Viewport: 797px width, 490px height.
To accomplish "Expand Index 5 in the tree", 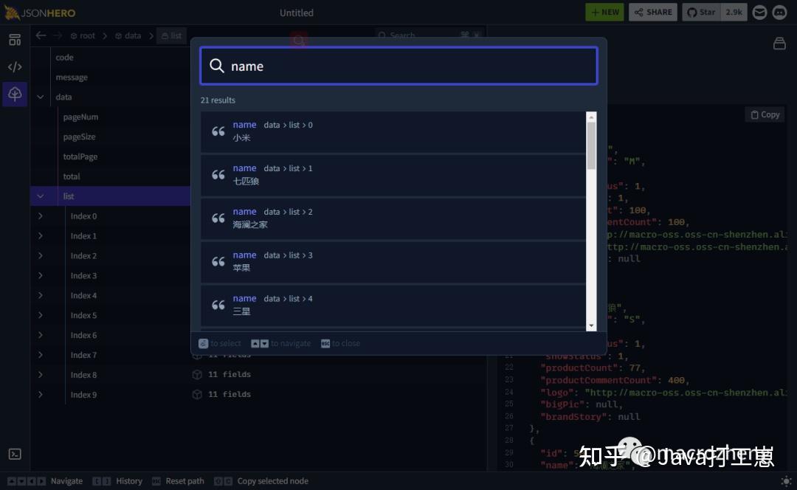I will (x=41, y=315).
